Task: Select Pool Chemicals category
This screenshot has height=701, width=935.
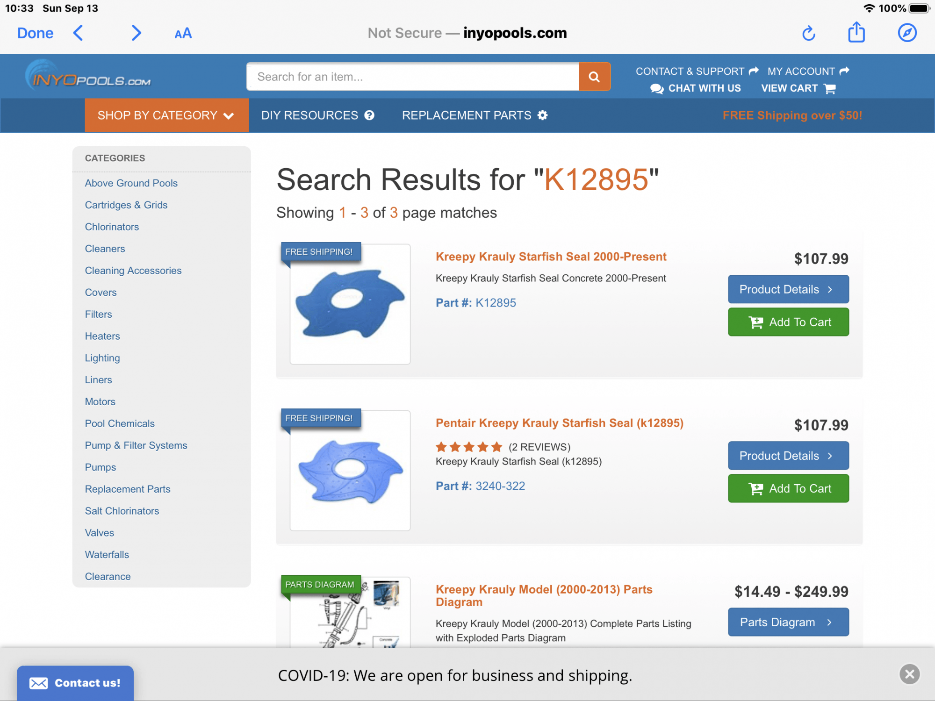Action: click(x=119, y=424)
